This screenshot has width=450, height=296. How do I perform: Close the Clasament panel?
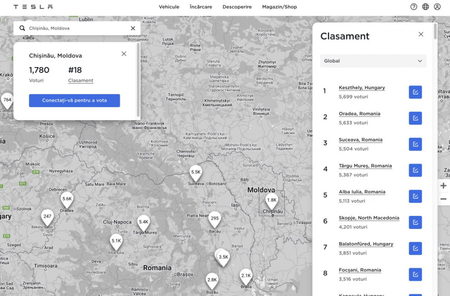[x=421, y=34]
